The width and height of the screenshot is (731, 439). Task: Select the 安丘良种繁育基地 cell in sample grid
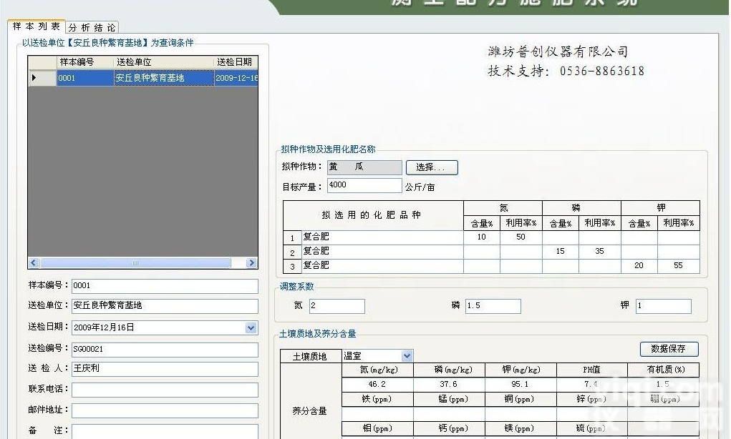[x=163, y=78]
